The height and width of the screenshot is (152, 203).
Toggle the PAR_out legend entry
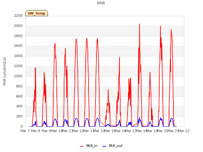pos(112,146)
